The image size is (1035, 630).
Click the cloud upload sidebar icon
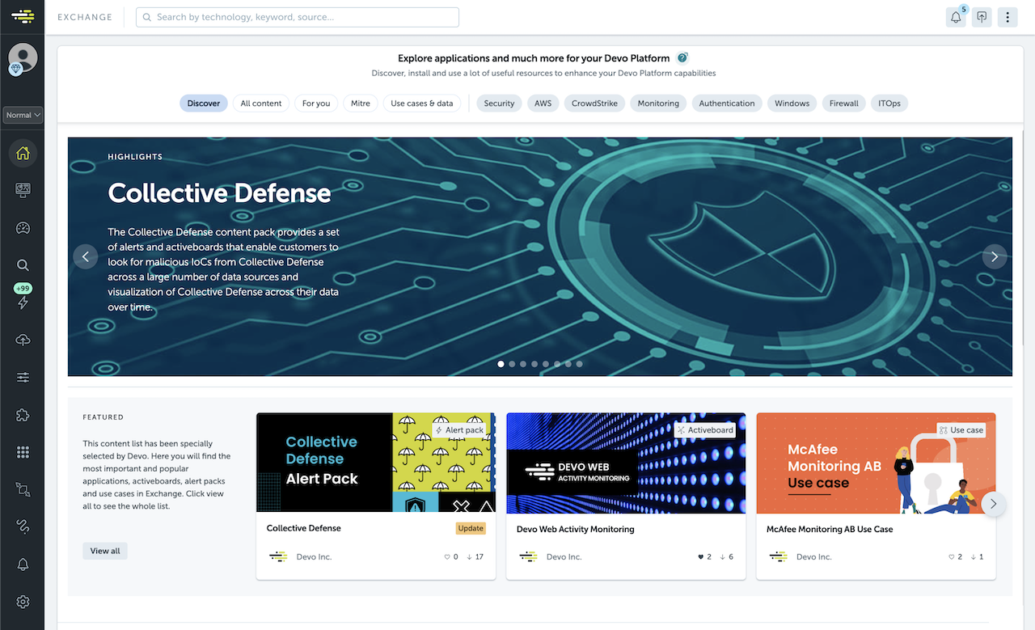pyautogui.click(x=23, y=340)
